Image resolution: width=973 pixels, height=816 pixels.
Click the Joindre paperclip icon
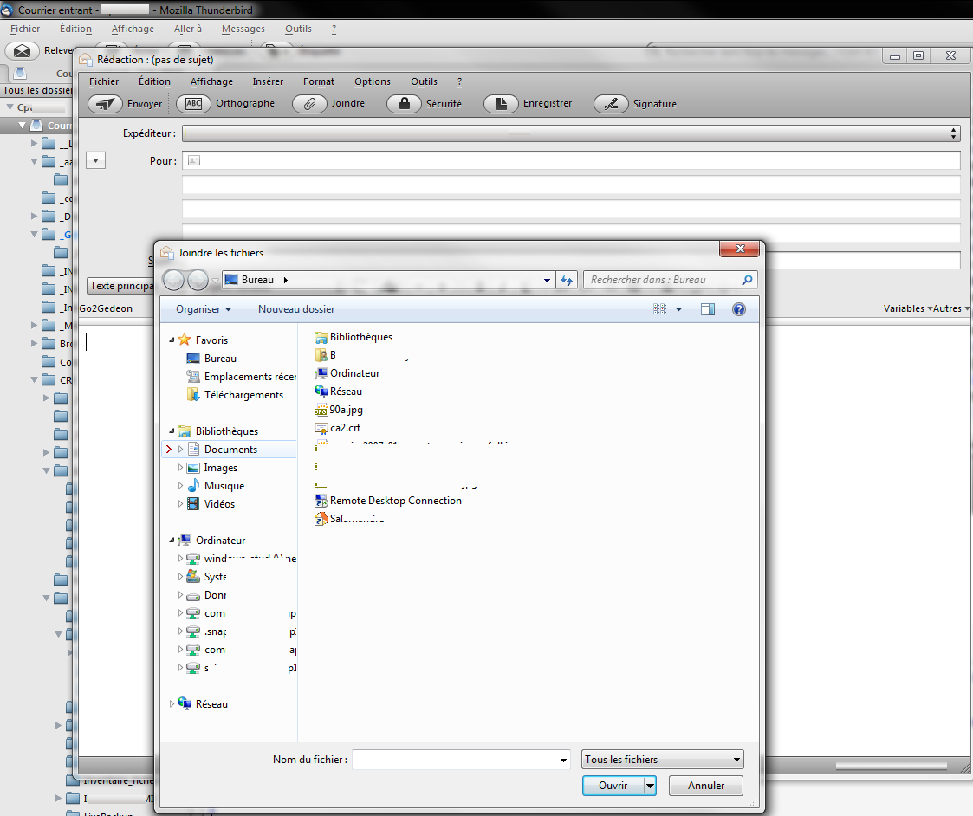point(309,104)
